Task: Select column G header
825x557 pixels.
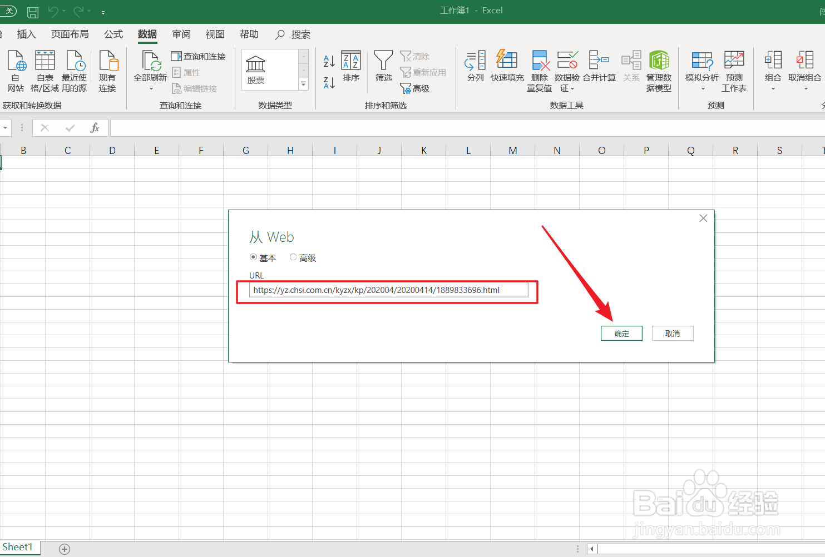Action: (x=245, y=150)
